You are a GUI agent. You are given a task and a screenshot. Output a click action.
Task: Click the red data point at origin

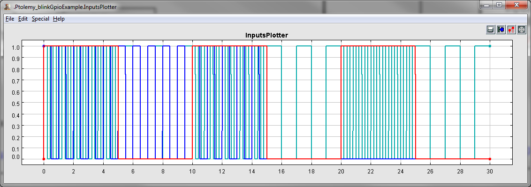pos(43,159)
